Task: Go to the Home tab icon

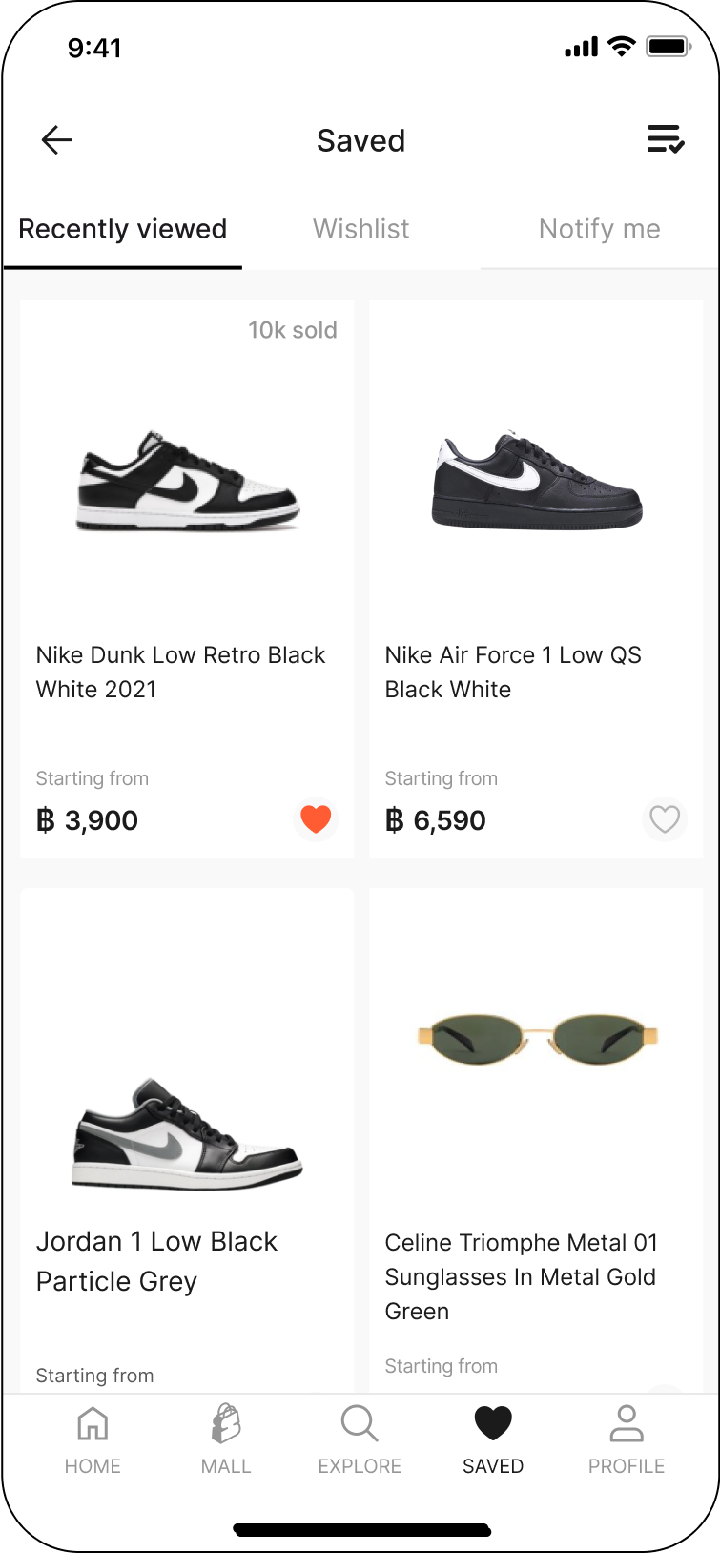Action: coord(93,1424)
